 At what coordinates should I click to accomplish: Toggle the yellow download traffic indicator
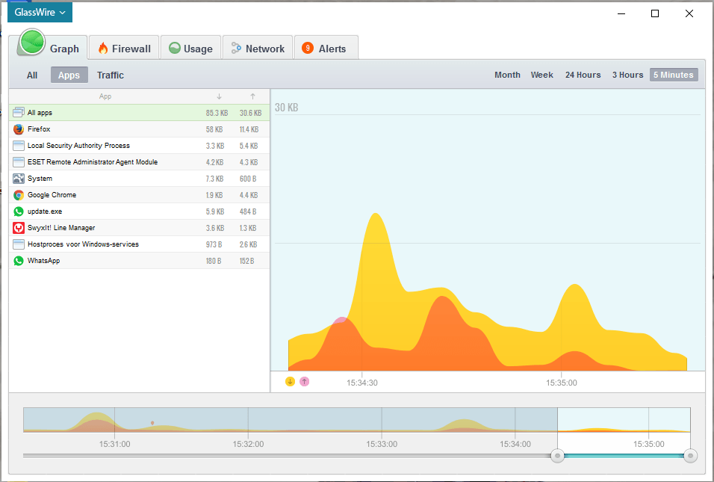(290, 381)
